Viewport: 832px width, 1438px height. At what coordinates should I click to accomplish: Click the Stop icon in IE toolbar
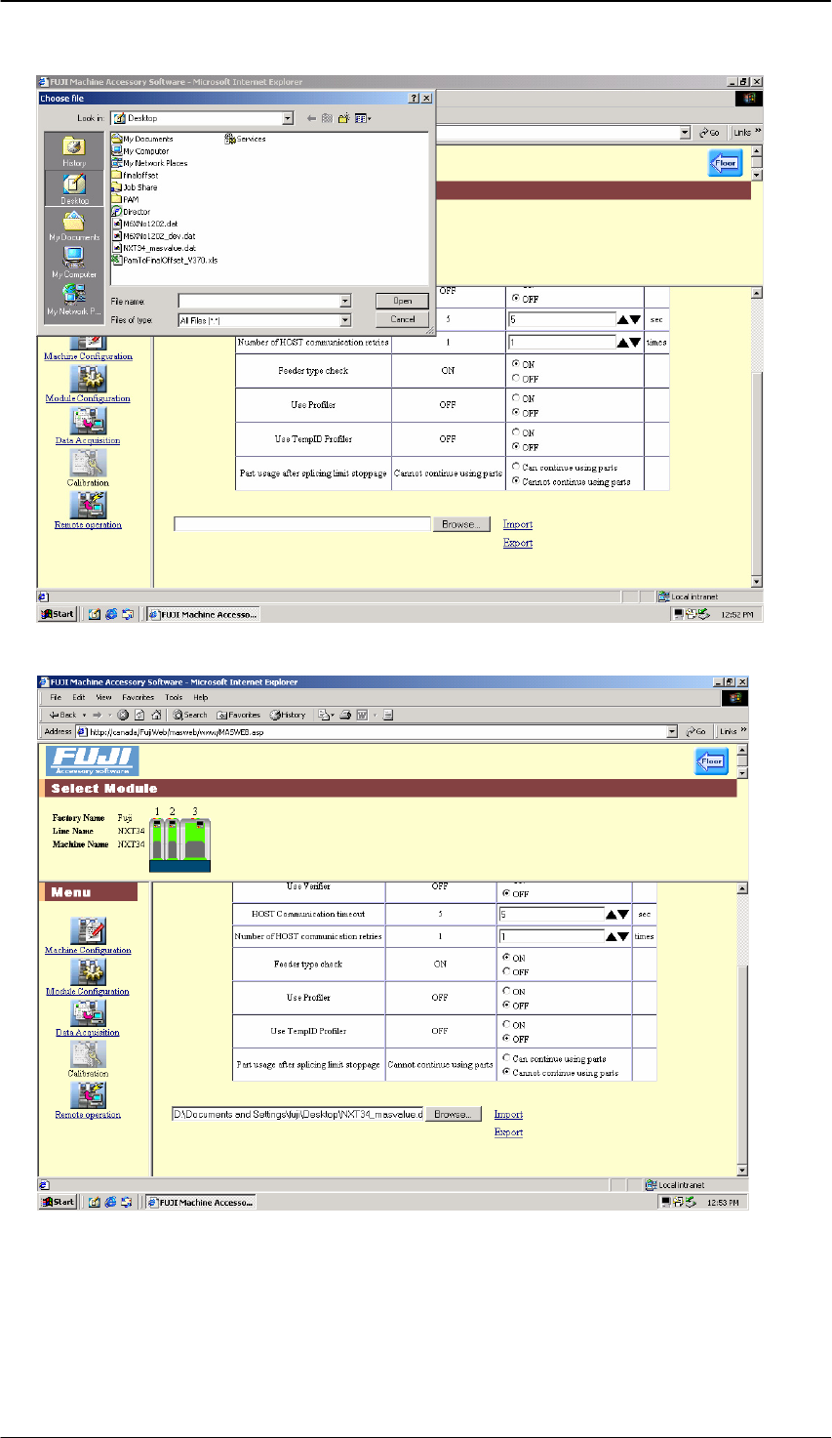point(124,715)
